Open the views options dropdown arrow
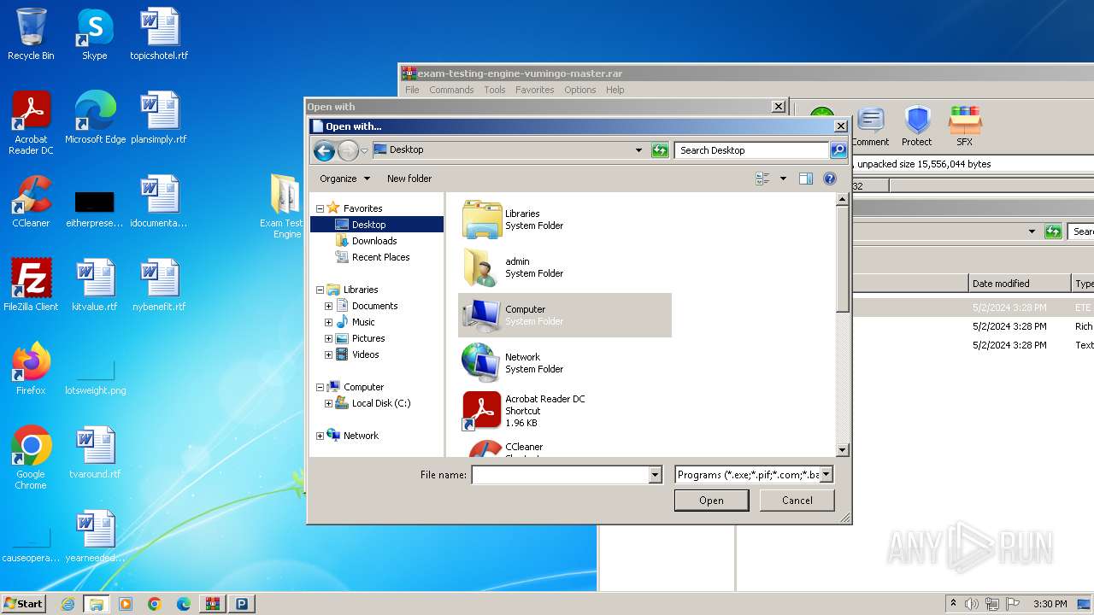 (783, 179)
